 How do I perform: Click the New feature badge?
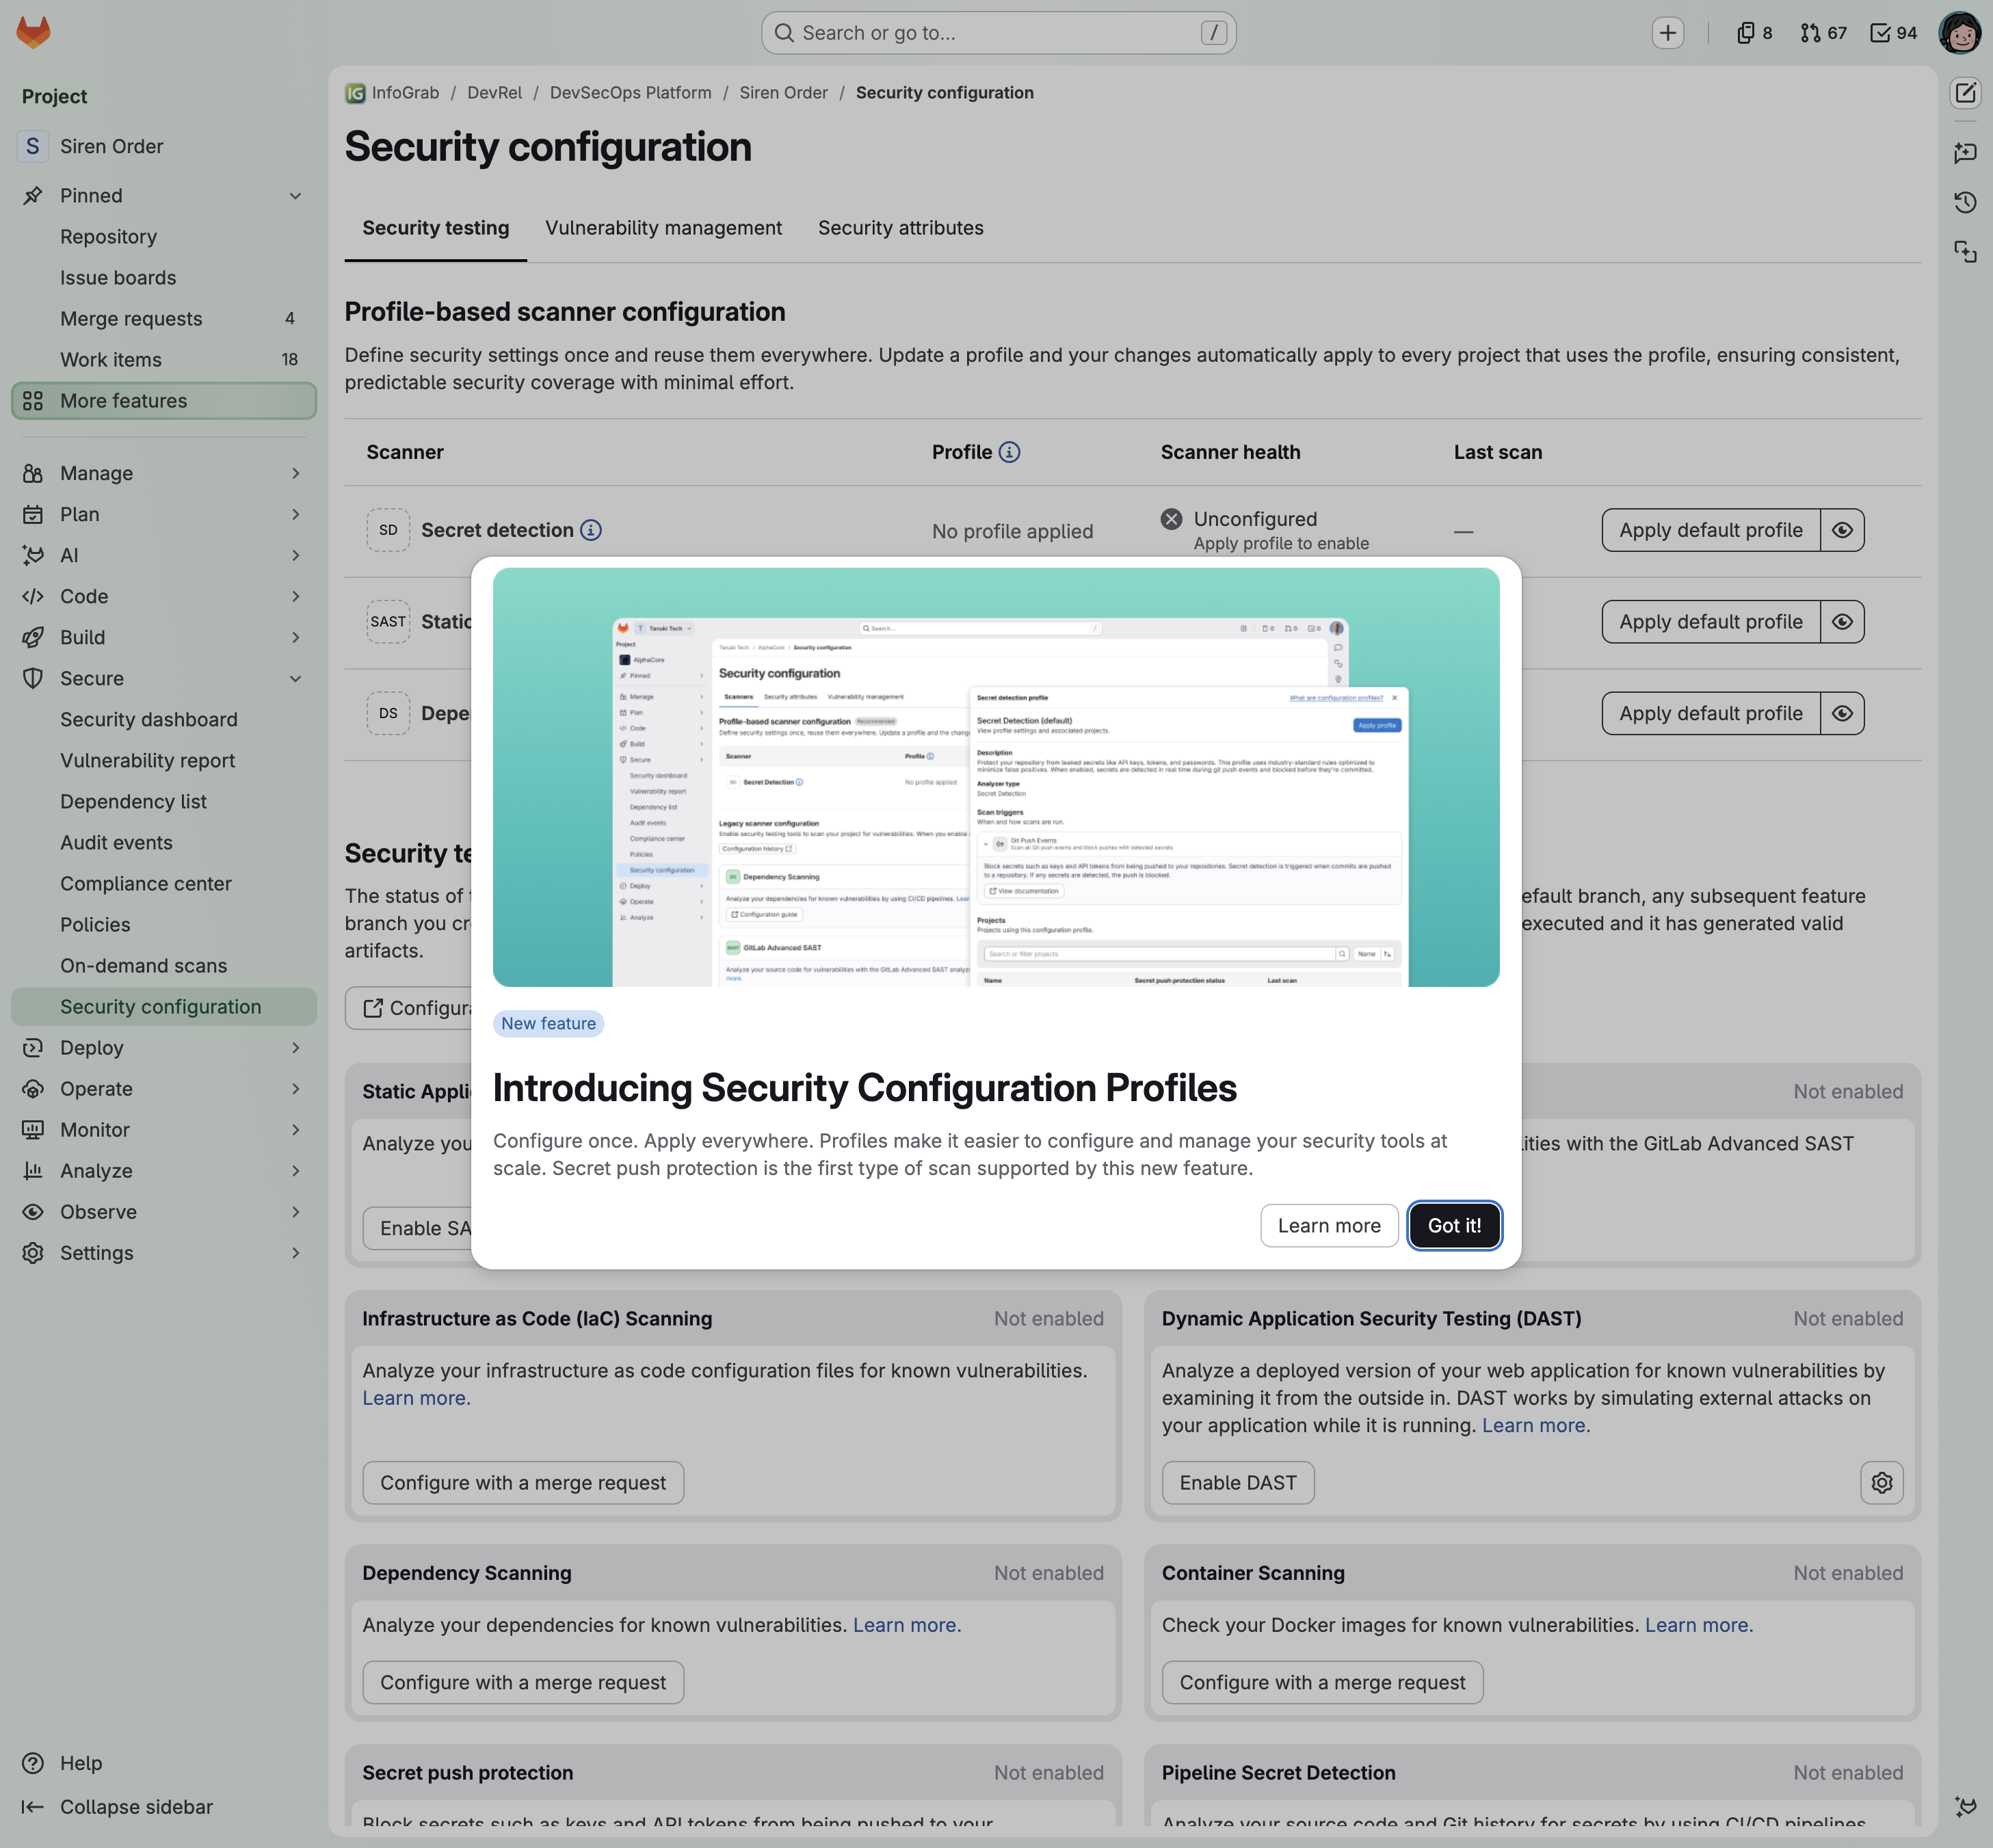click(x=548, y=1023)
